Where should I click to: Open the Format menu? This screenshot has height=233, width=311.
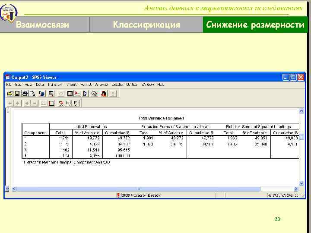[86, 85]
